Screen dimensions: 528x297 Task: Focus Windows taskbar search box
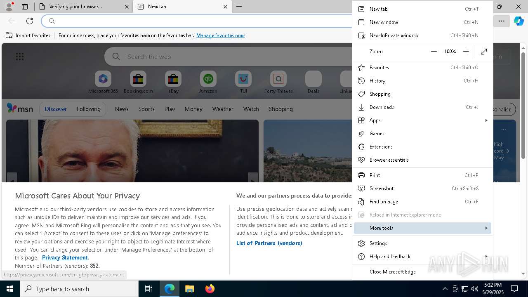point(79,289)
